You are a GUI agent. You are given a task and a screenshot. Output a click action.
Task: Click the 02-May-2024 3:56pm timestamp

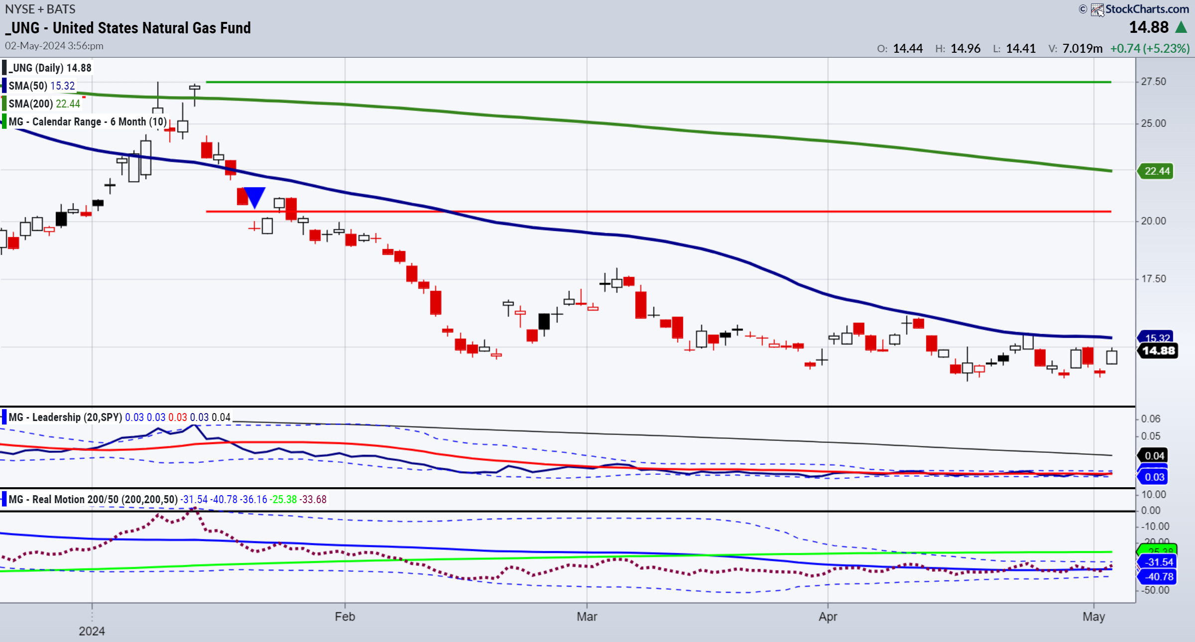pyautogui.click(x=54, y=46)
